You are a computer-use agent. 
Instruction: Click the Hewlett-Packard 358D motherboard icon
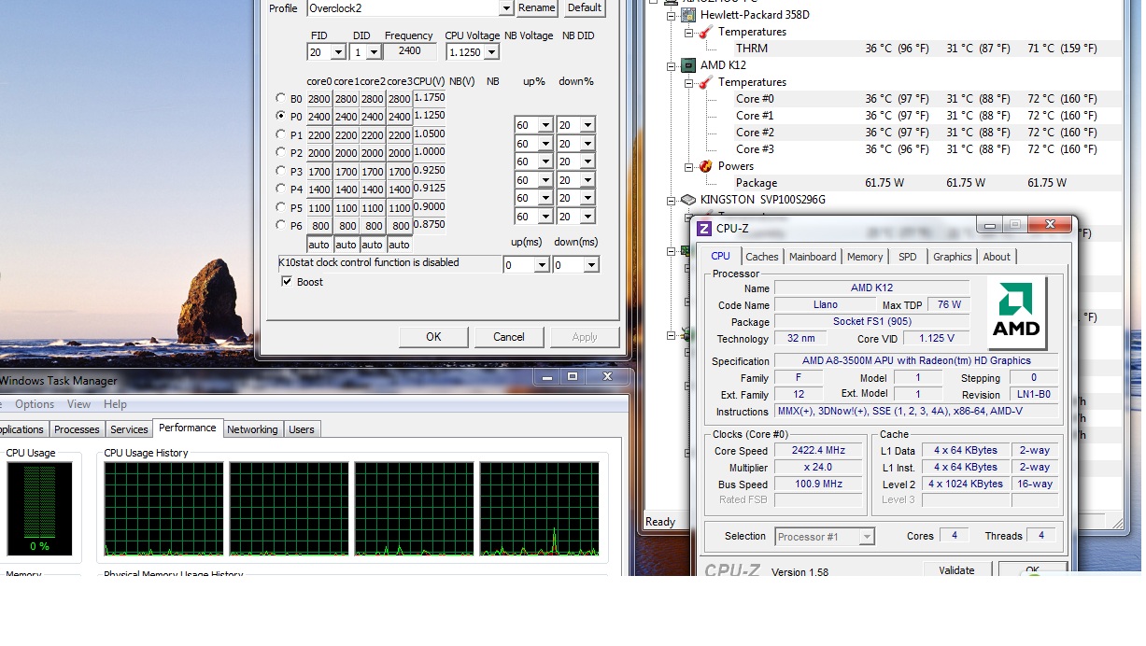coord(688,15)
